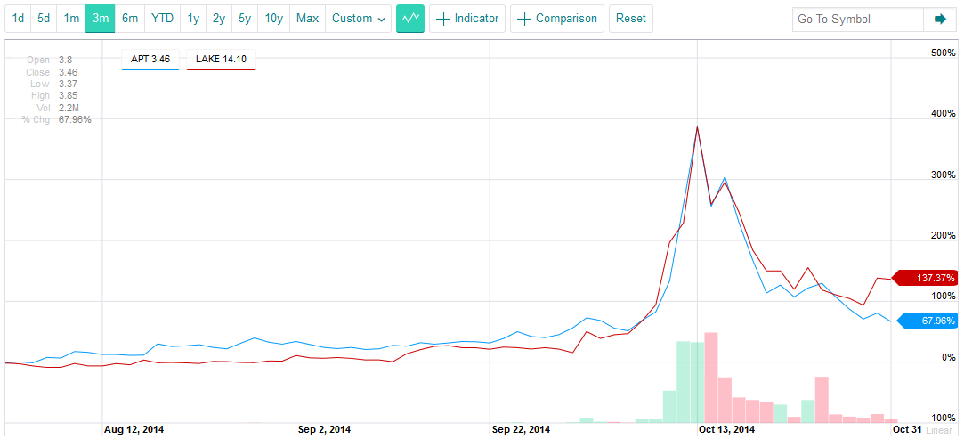The width and height of the screenshot is (964, 439).
Task: Select the 1d time range
Action: point(18,19)
